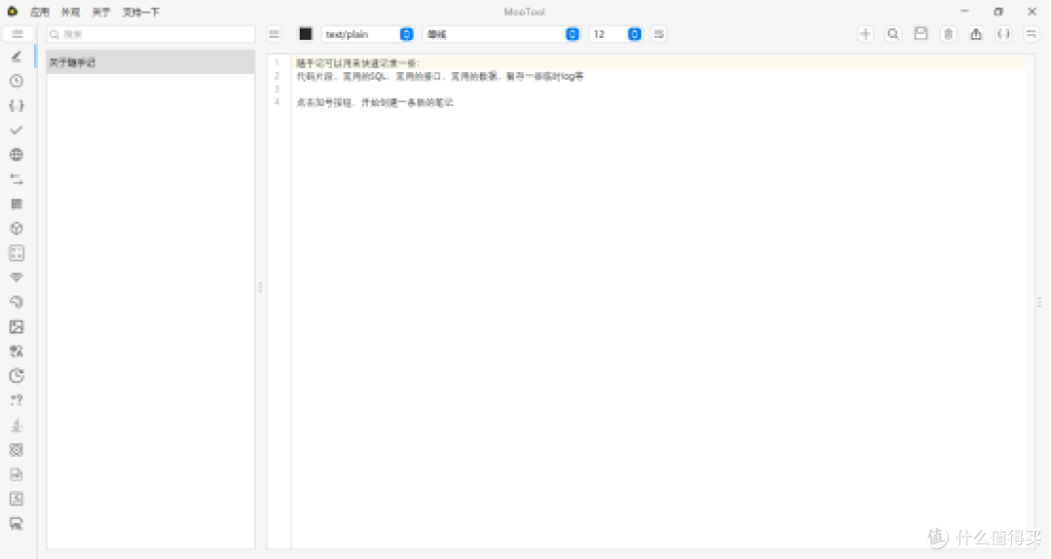Toggle the rightmost toolbar wrap icon
Image resolution: width=1051 pixels, height=559 pixels.
pyautogui.click(x=1031, y=34)
